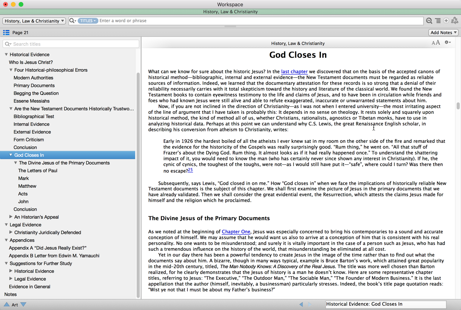Collapse Four Historical-philosophical Errors
Image resolution: width=461 pixels, height=310 pixels.
pyautogui.click(x=11, y=70)
